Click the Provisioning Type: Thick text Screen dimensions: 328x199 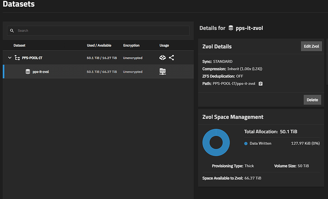click(233, 166)
